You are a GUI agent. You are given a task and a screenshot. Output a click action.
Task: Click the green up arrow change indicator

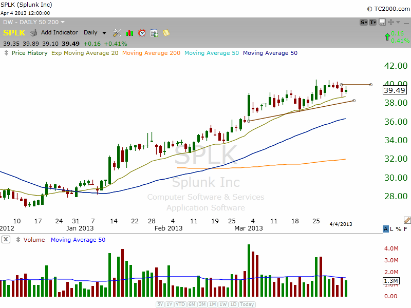(x=387, y=37)
